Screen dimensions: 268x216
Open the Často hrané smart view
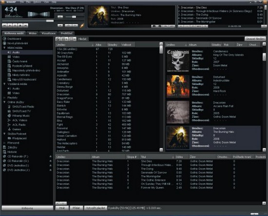pyautogui.click(x=19, y=61)
